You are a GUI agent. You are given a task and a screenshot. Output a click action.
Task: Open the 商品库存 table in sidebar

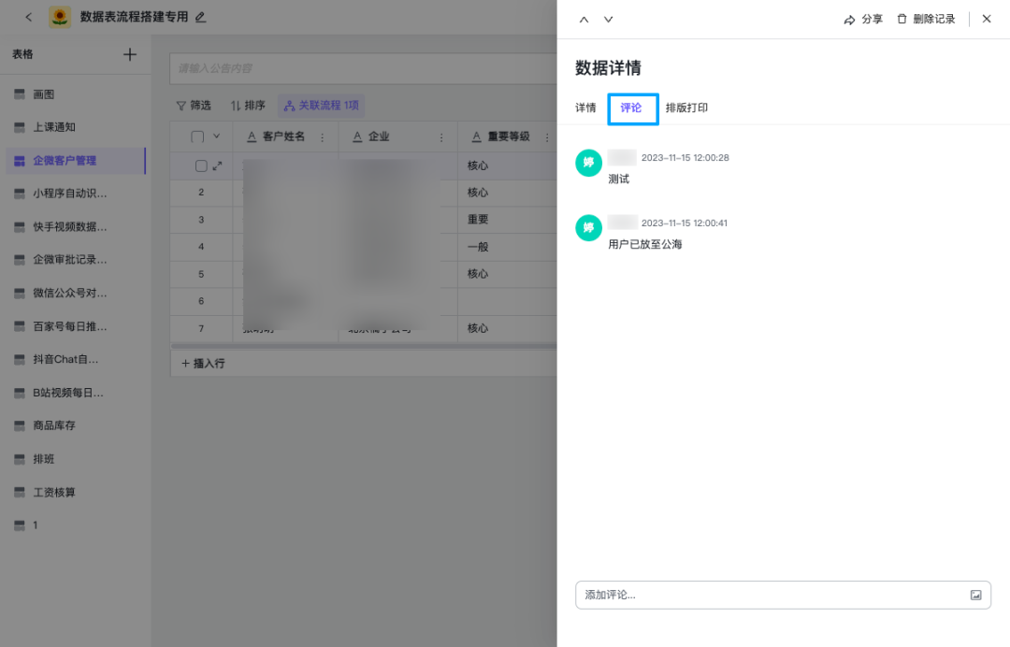click(x=54, y=425)
